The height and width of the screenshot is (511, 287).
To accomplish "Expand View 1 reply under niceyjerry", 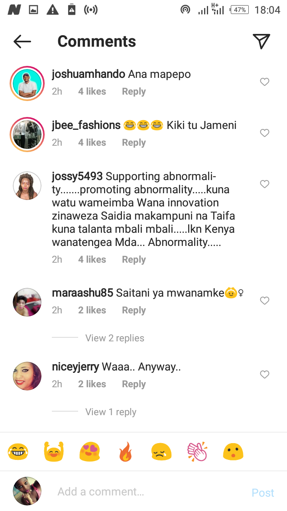I will point(111,412).
